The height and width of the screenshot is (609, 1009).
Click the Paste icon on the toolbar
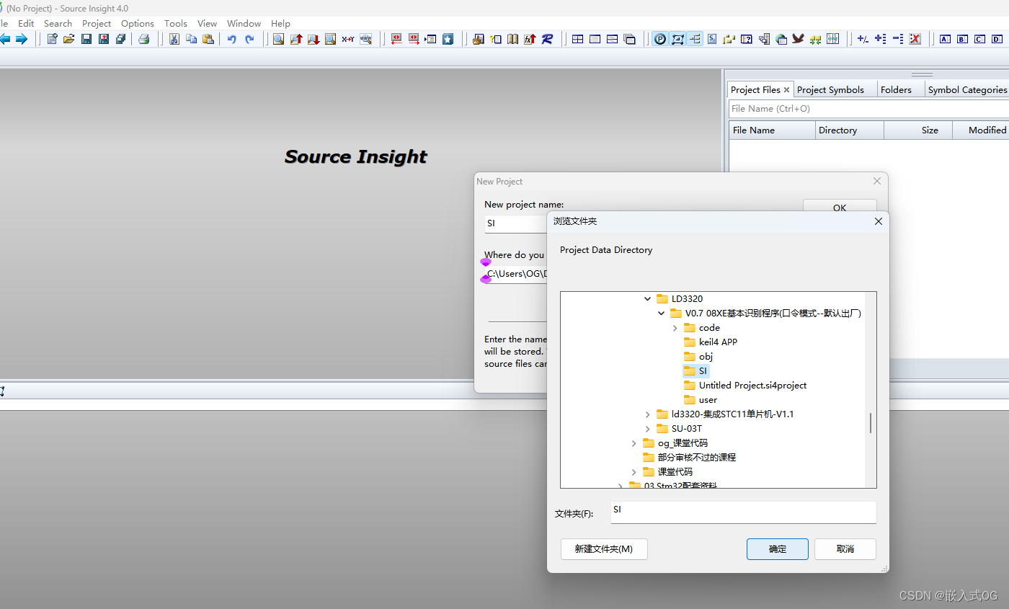coord(208,39)
